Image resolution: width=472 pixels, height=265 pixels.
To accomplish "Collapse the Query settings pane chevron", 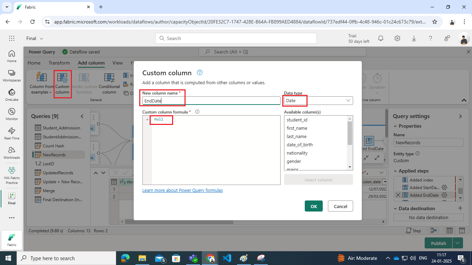I will pyautogui.click(x=460, y=116).
